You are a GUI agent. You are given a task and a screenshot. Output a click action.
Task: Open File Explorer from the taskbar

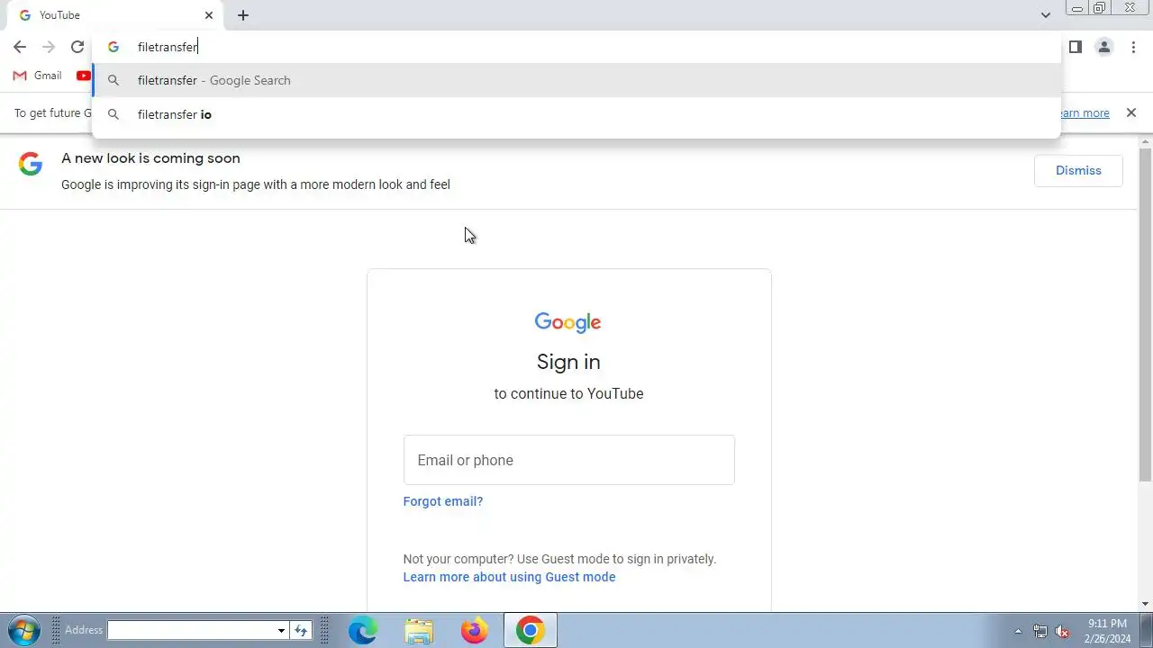pos(419,631)
